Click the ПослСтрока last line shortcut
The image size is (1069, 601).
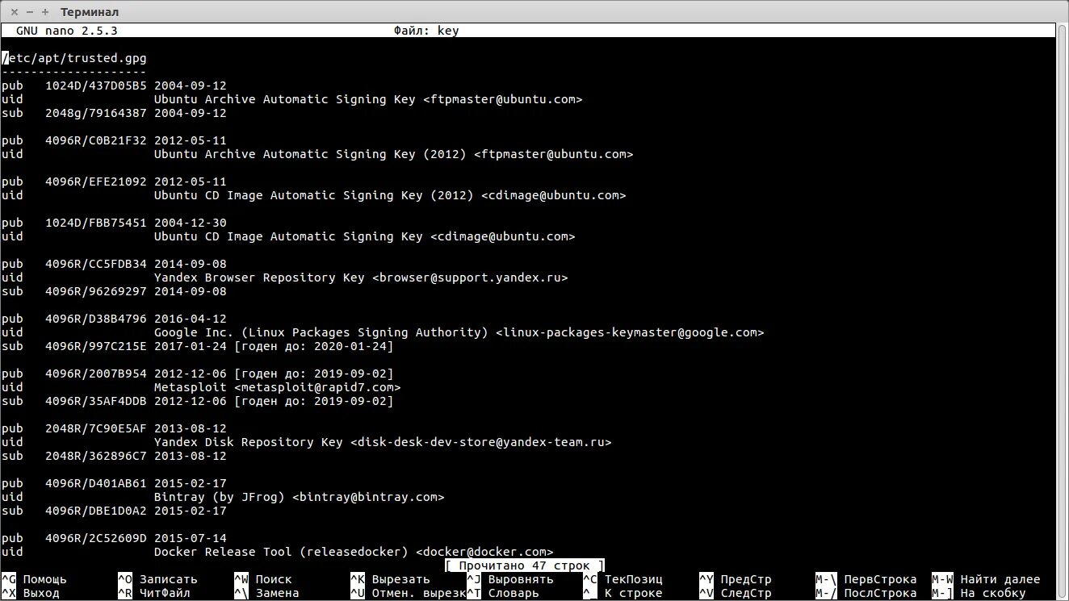click(866, 593)
